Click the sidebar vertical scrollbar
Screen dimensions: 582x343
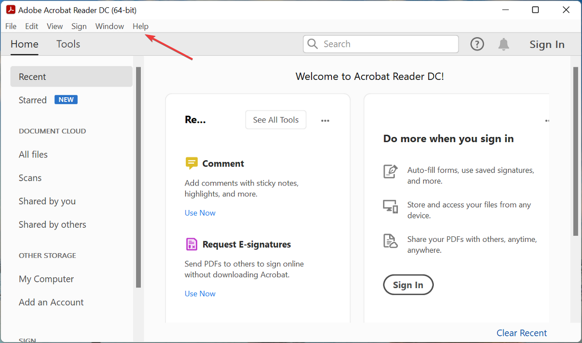139,177
